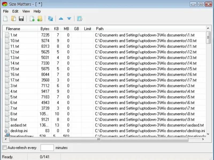214x160 pixels.
Task: Click the Size Matters app icon in title bar
Action: click(5, 4)
